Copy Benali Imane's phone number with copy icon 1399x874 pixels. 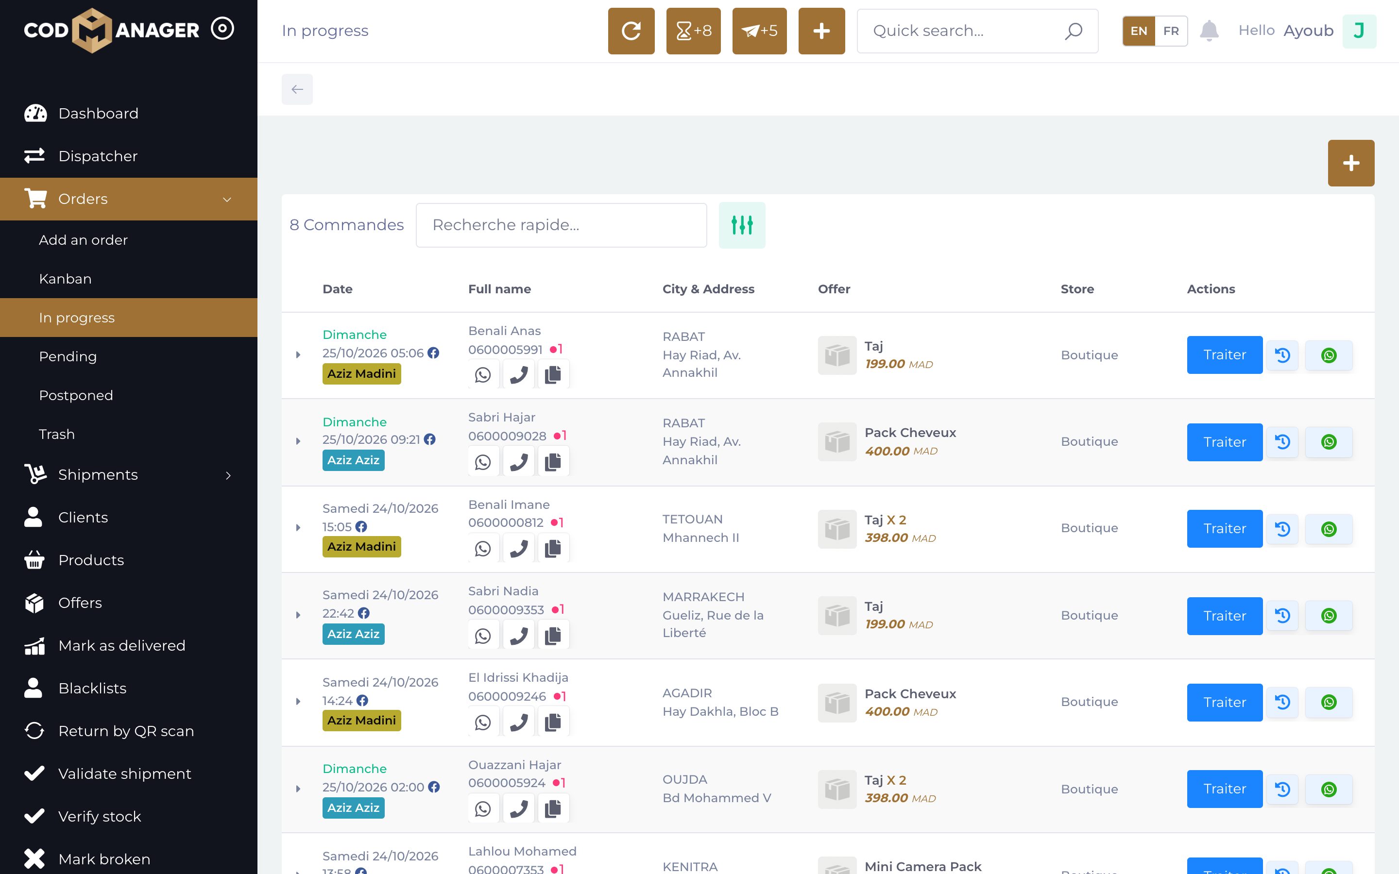tap(553, 548)
